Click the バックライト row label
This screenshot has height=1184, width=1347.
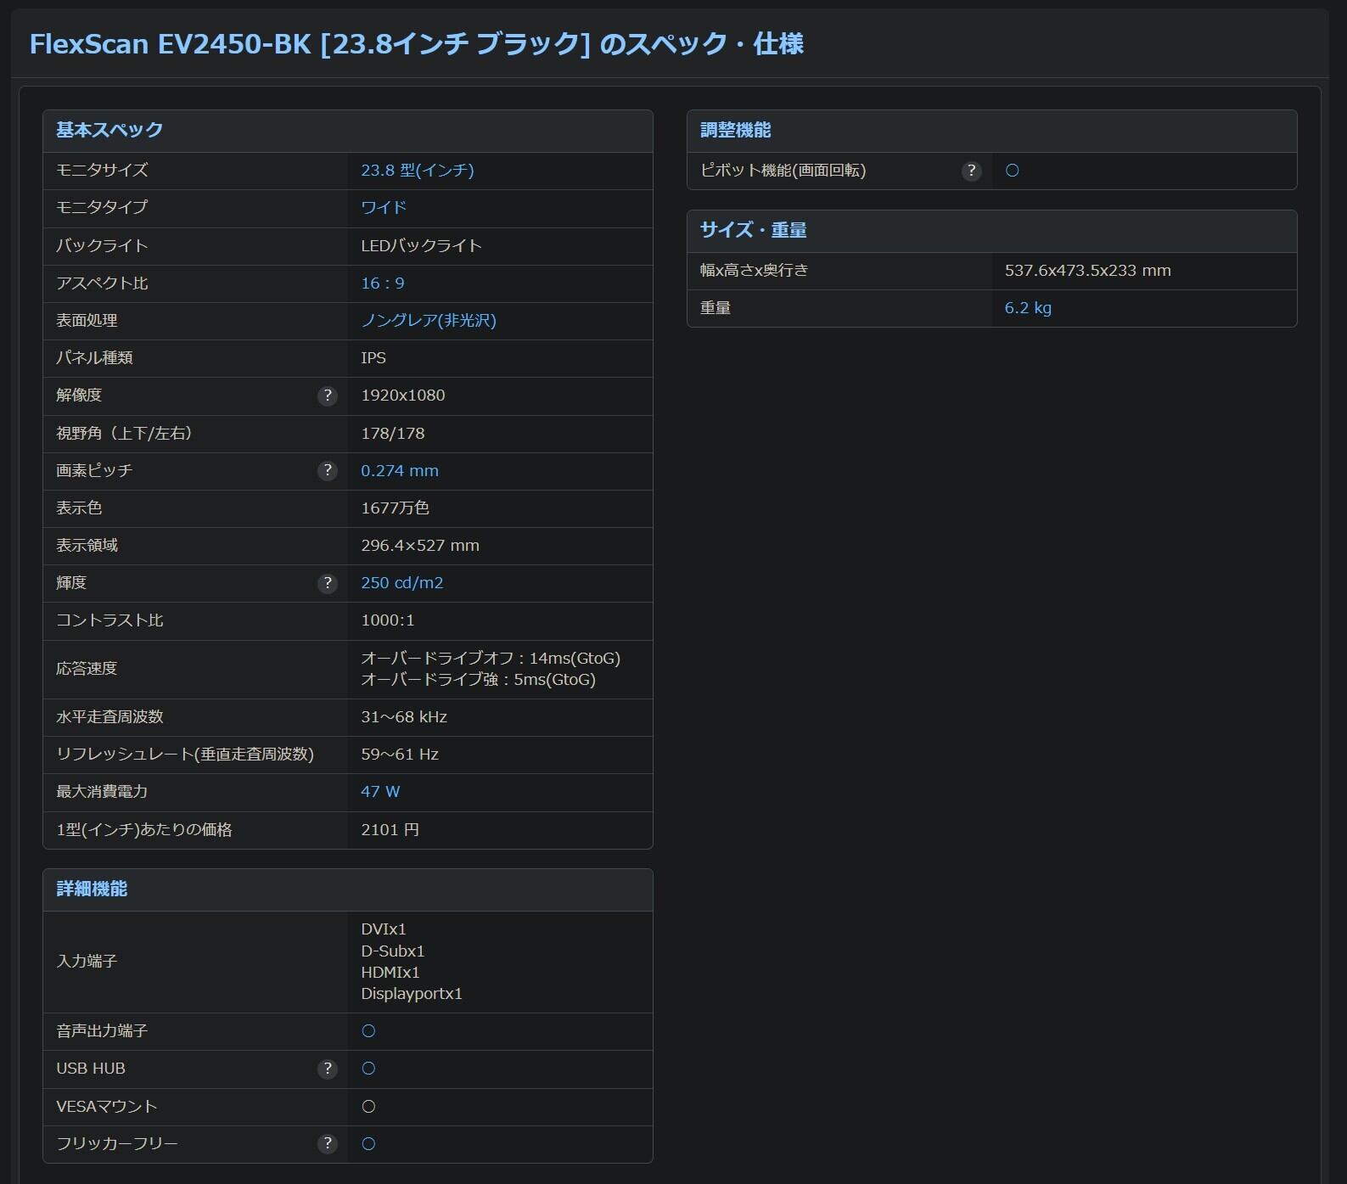[102, 246]
